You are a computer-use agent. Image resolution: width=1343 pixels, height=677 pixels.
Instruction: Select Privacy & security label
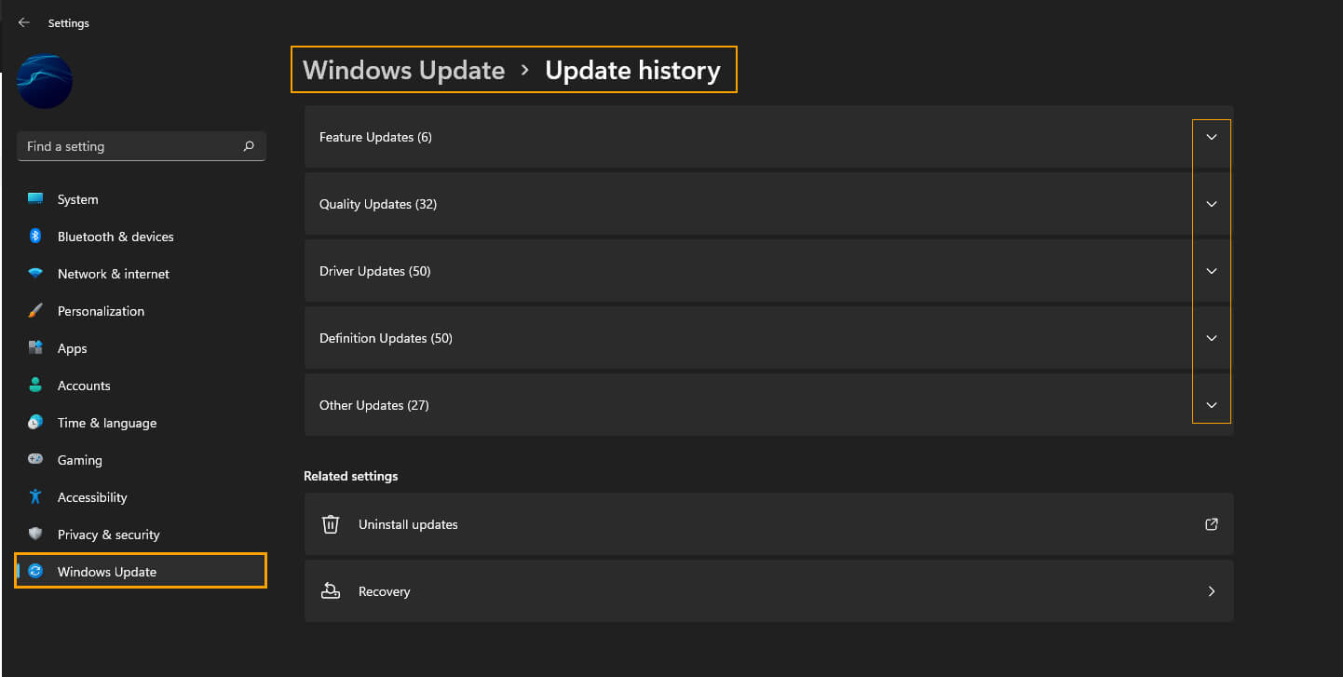pos(108,535)
